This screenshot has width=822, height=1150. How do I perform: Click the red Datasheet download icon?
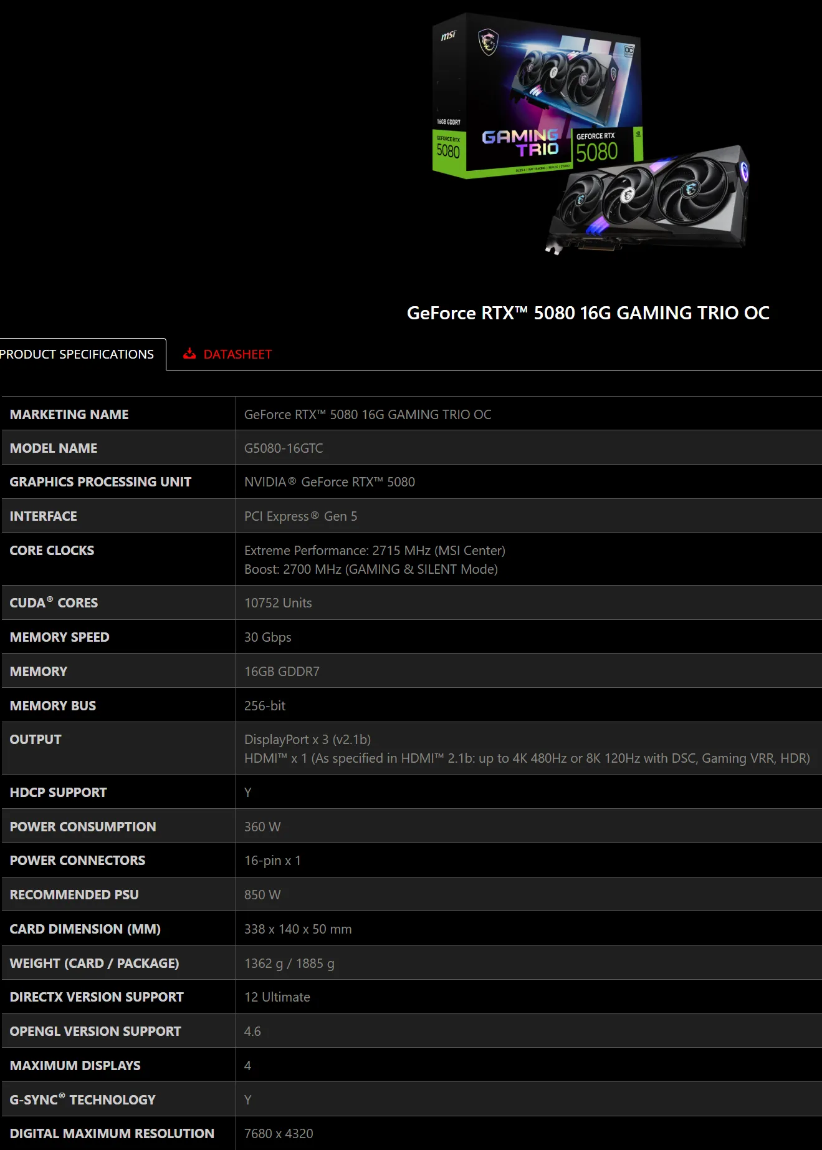coord(189,354)
